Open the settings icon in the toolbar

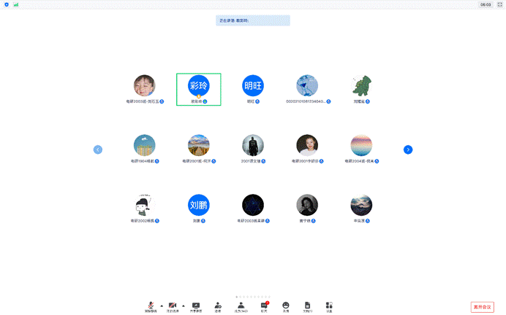(329, 306)
